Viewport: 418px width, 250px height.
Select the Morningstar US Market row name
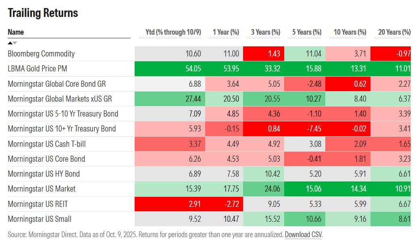42,189
